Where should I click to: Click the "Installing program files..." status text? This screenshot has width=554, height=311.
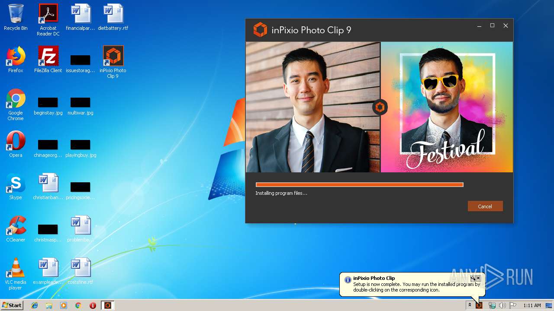pos(281,193)
